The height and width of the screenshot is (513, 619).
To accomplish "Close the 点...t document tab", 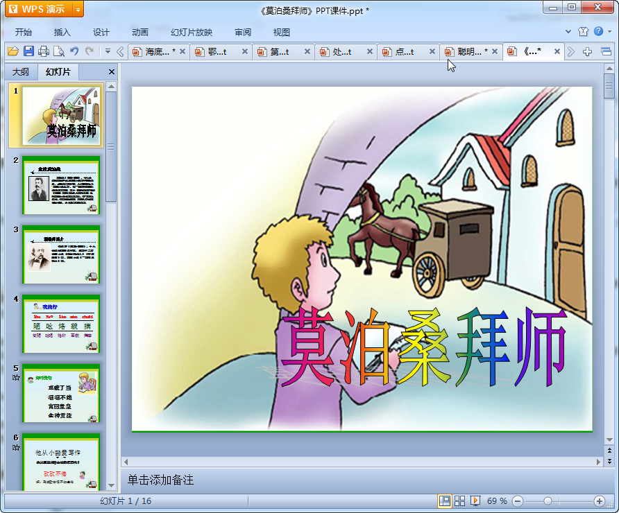I will [432, 51].
